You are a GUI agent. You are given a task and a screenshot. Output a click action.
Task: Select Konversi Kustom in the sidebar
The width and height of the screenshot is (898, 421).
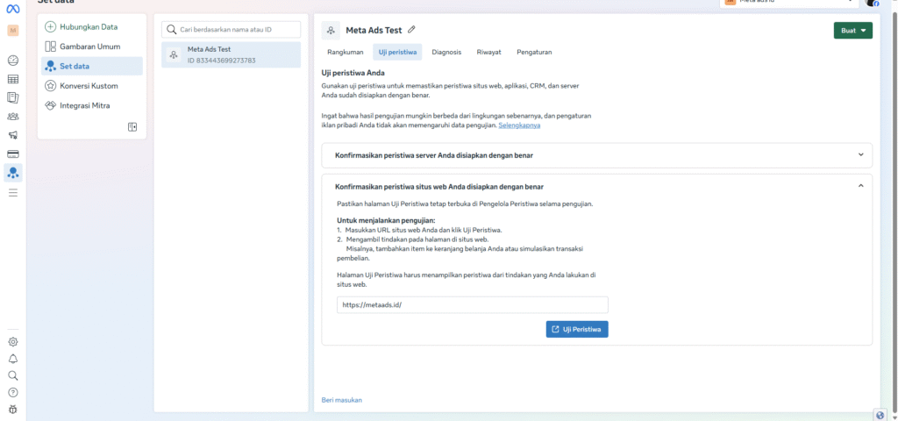point(89,86)
